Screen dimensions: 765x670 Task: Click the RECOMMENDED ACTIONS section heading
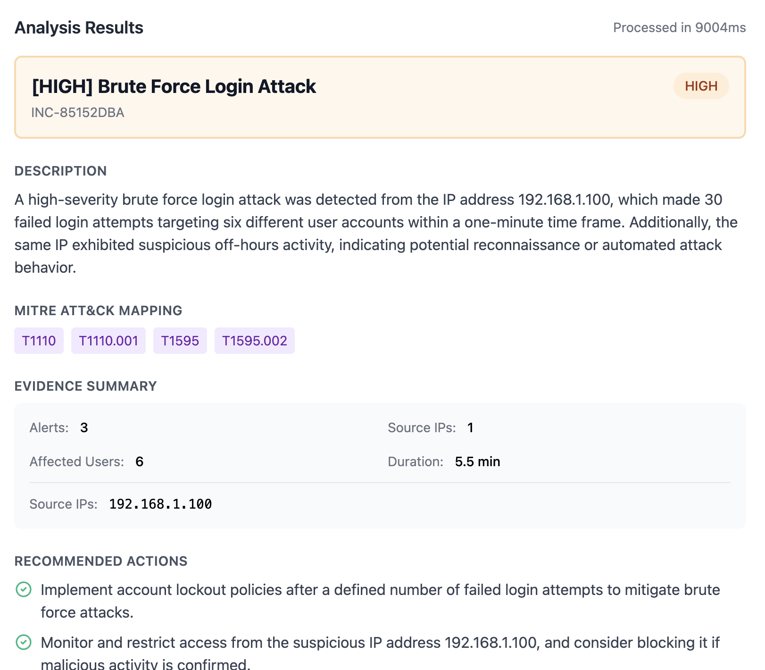[x=101, y=561]
